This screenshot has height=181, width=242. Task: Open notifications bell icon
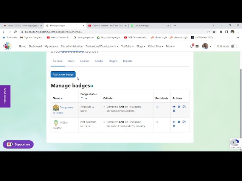pos(192,46)
